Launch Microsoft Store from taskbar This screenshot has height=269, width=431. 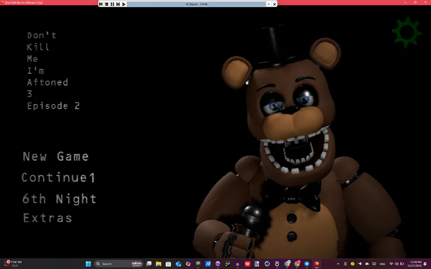[x=169, y=264]
